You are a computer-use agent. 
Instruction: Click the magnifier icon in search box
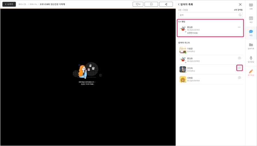pos(240,15)
